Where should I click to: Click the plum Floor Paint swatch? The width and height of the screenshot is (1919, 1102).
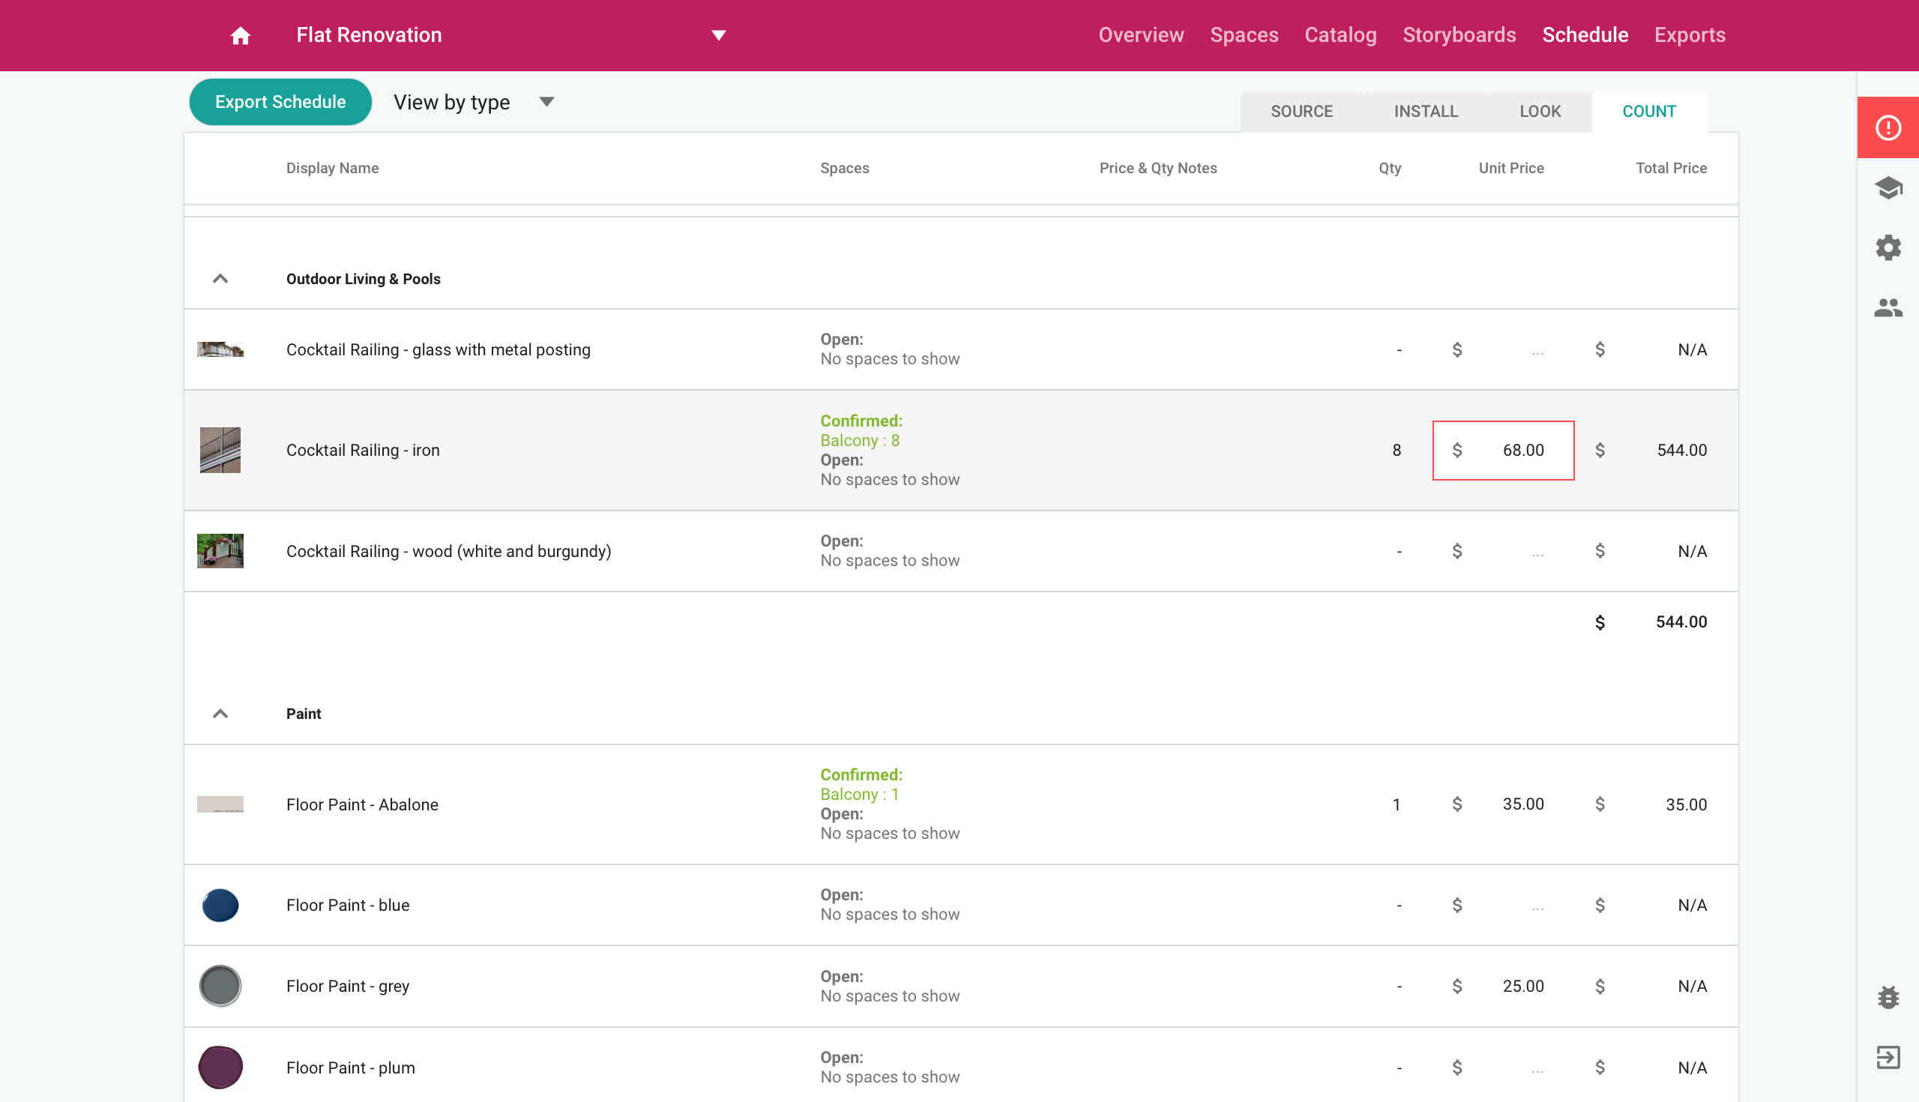pos(220,1068)
